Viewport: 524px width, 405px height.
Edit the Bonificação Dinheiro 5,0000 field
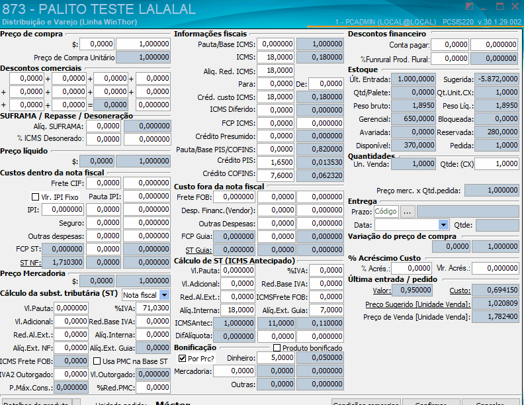276,358
